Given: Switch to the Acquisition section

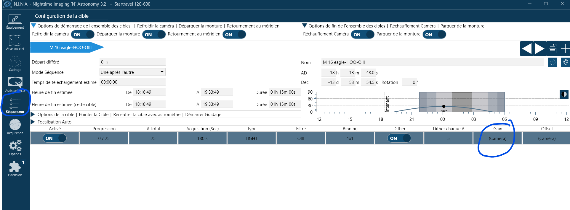Looking at the screenshot, I should (x=15, y=127).
